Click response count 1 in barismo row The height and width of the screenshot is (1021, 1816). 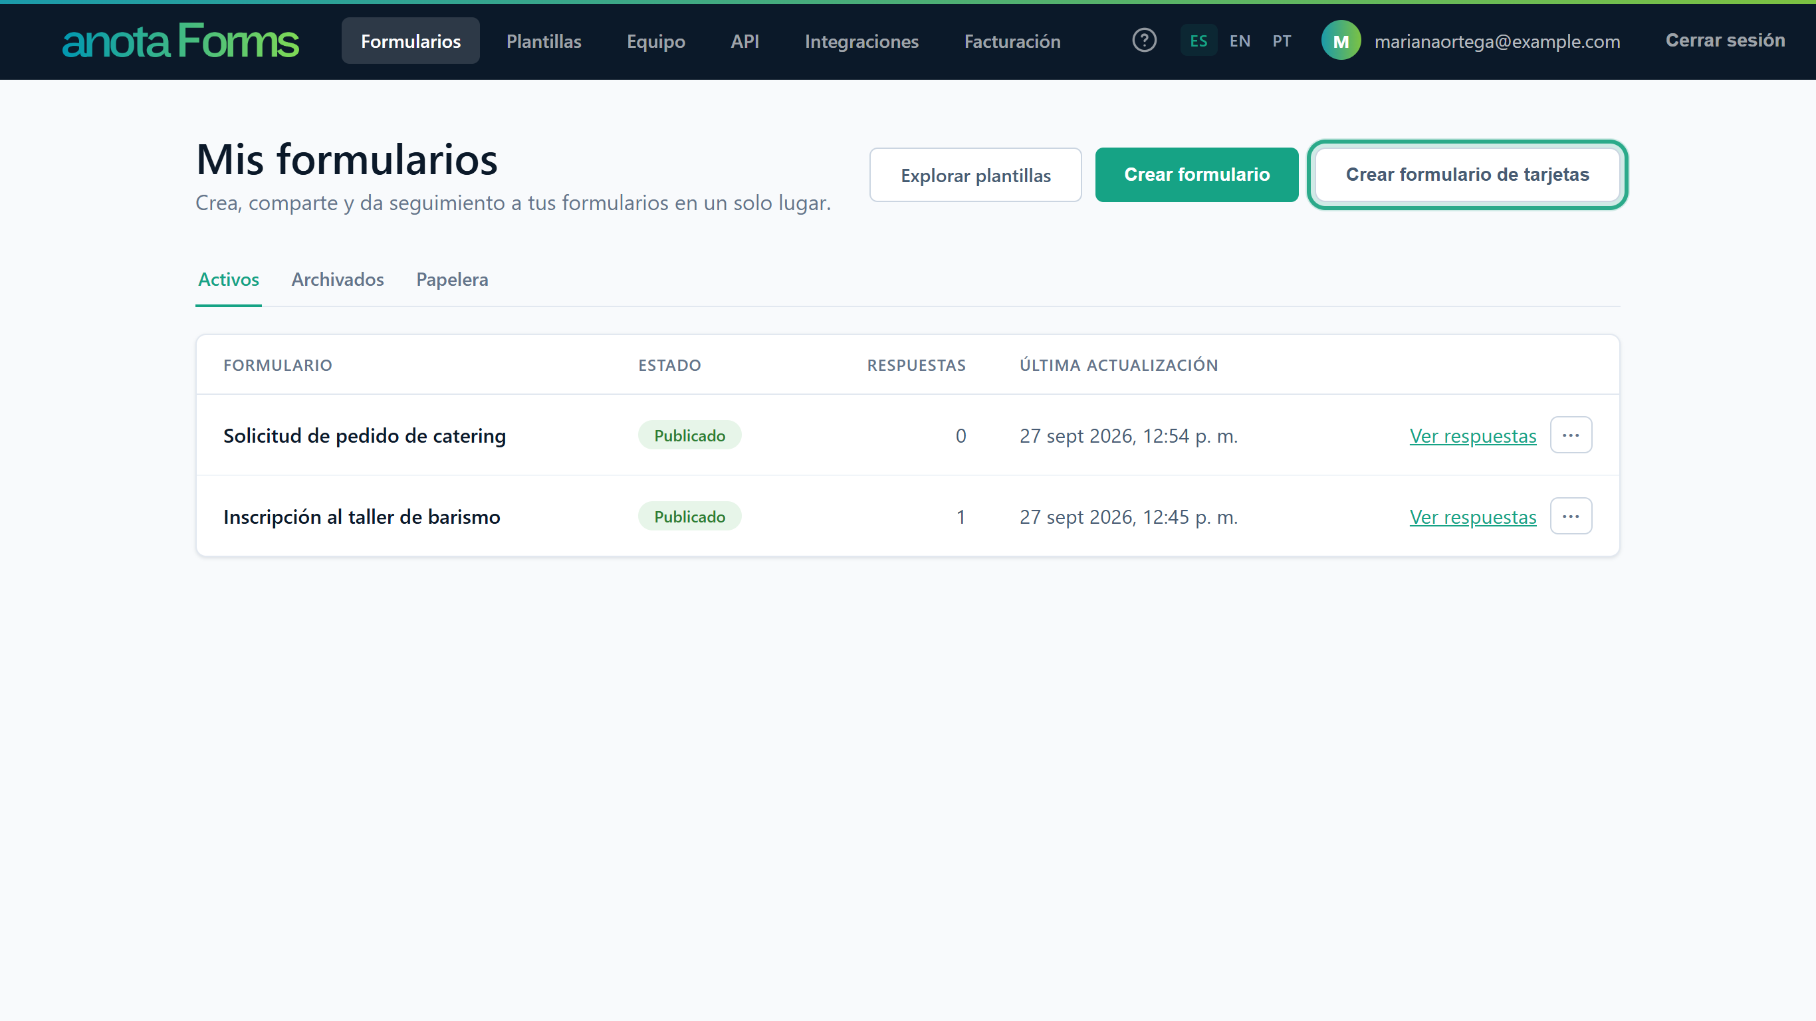960,517
